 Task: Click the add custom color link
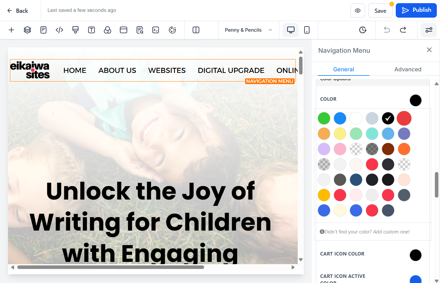coord(367,232)
